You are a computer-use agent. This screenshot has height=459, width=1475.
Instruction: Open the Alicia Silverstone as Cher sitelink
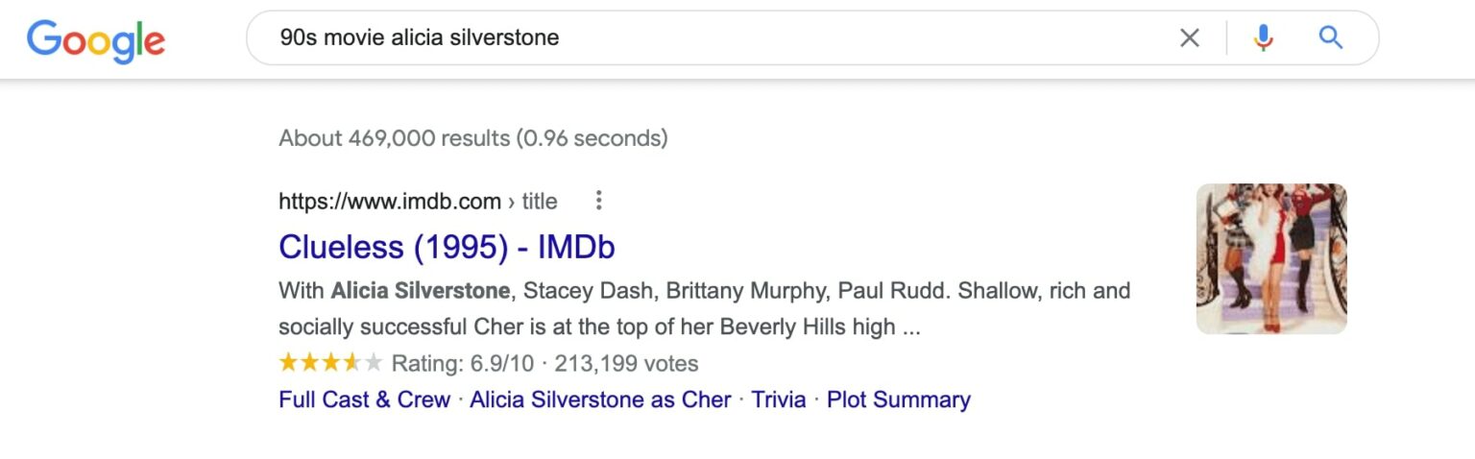click(x=600, y=399)
